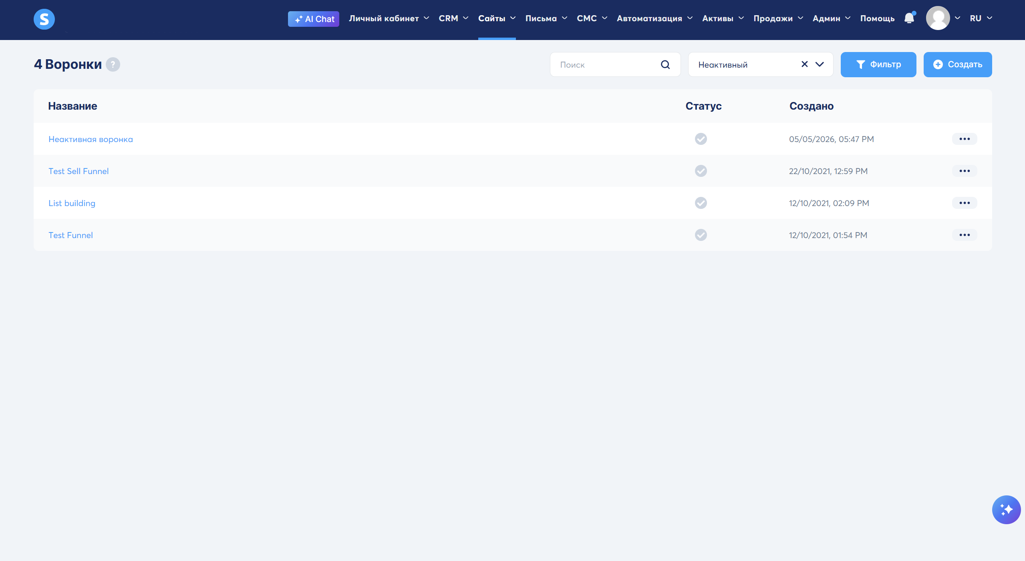Open actions menu for Test Funnel
Image resolution: width=1025 pixels, height=561 pixels.
[965, 235]
